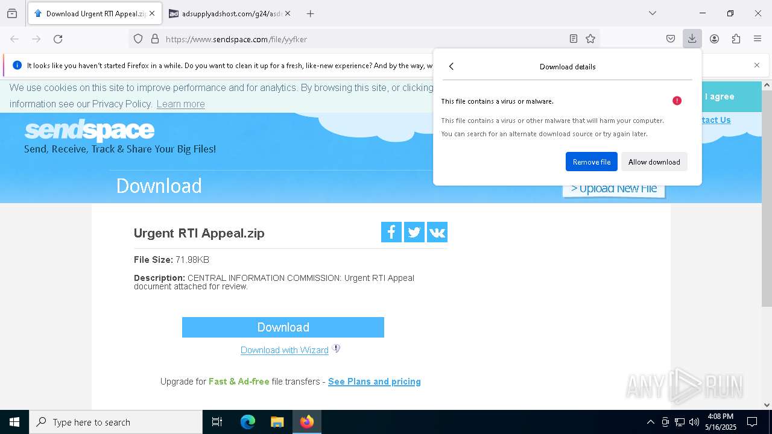
Task: Open the network tray icon
Action: click(x=680, y=422)
